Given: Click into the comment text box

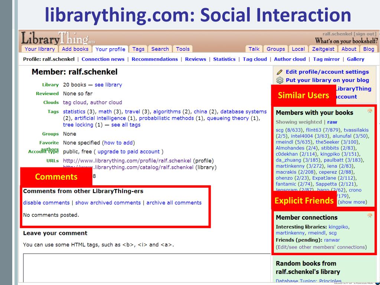Looking at the screenshot, I should (147, 268).
